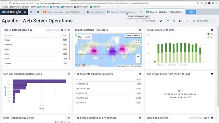Click the purple 22037 map cluster
Image resolution: width=219 pixels, height=123 pixels.
pyautogui.click(x=112, y=51)
